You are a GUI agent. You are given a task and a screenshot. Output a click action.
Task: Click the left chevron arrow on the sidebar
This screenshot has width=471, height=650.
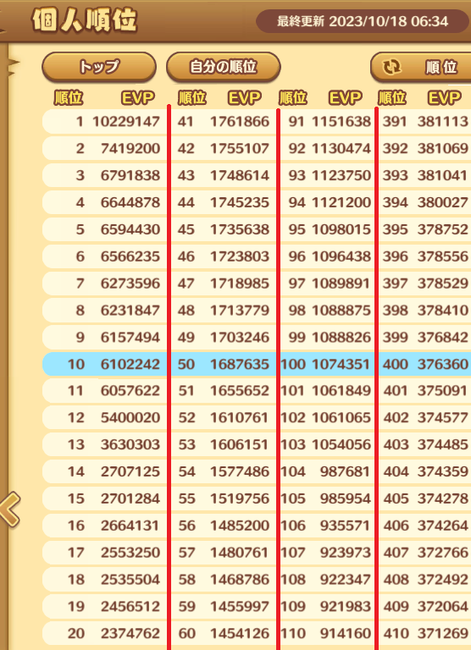tap(10, 510)
